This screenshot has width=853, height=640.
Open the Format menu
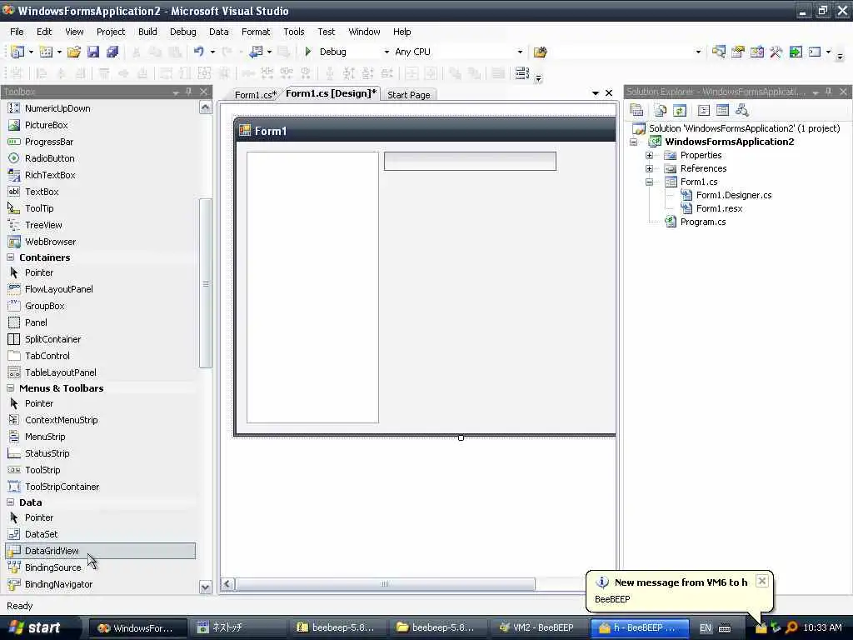coord(255,32)
